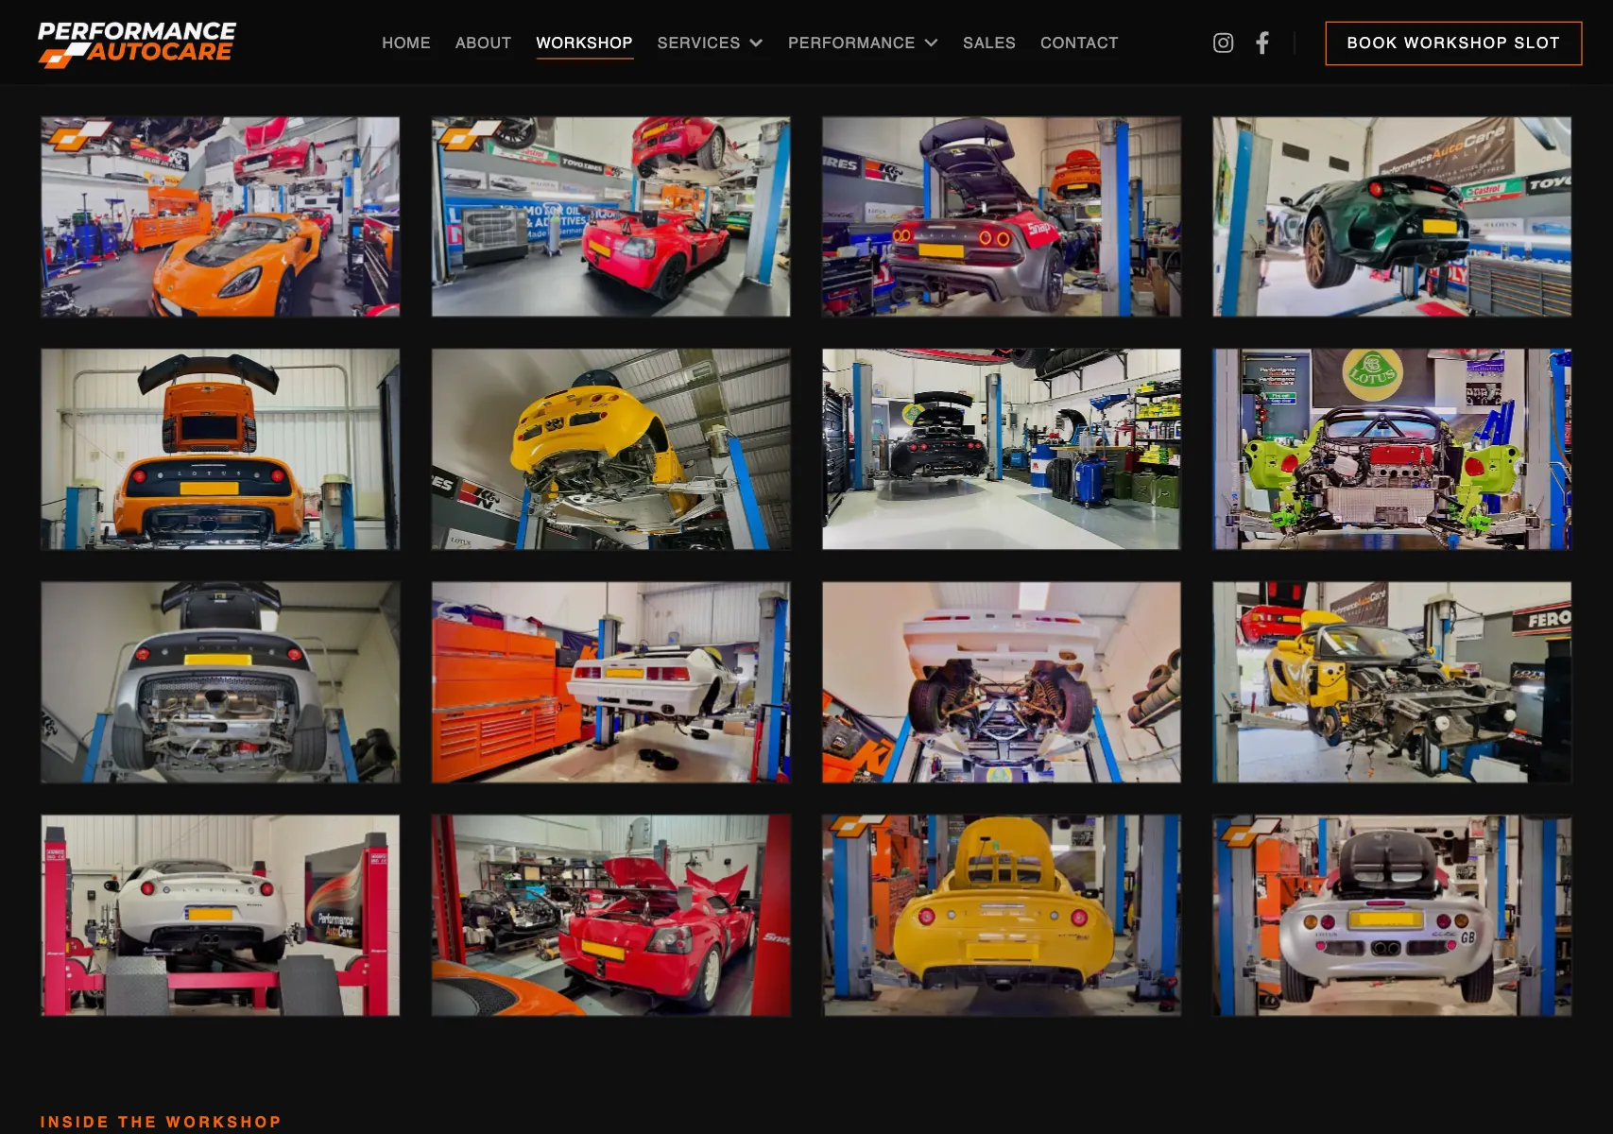Open the Sales page
The height and width of the screenshot is (1134, 1613).
(989, 43)
